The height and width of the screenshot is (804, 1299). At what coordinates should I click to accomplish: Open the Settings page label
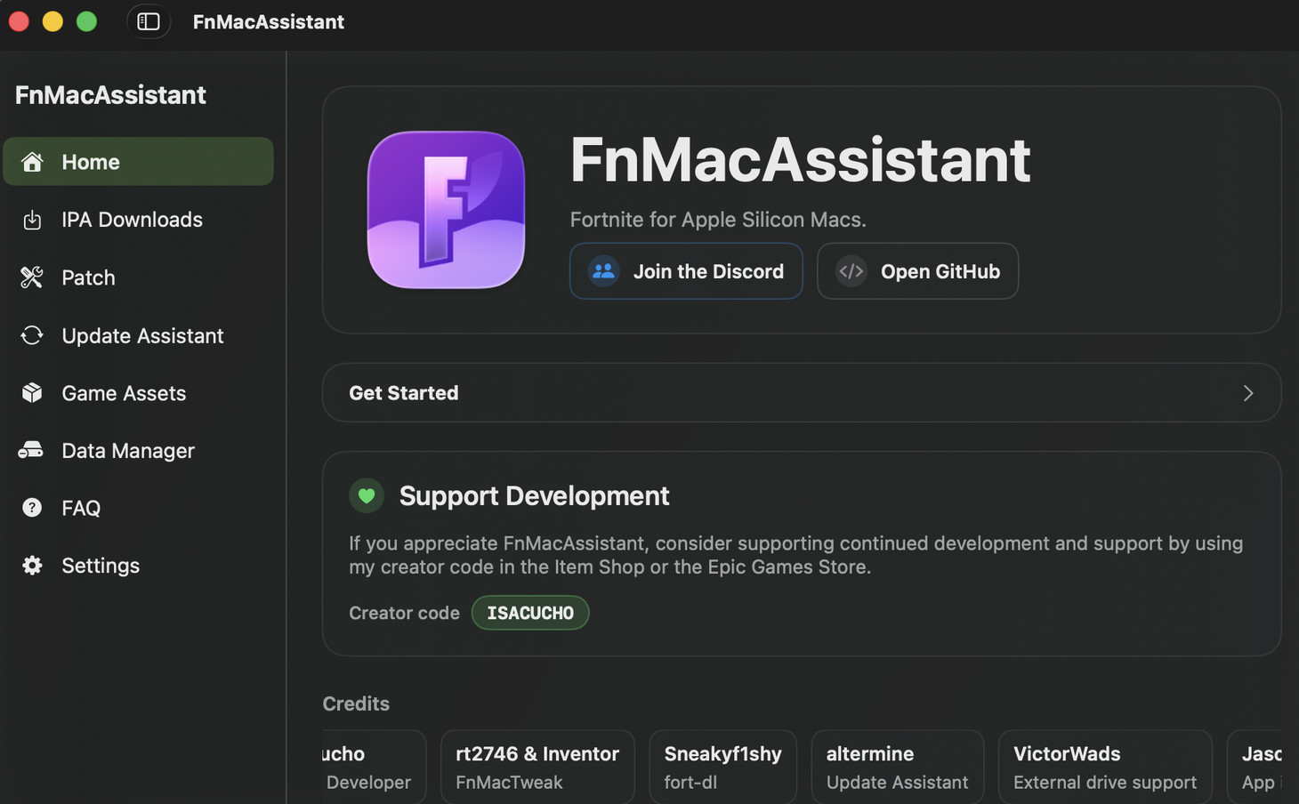click(x=101, y=566)
